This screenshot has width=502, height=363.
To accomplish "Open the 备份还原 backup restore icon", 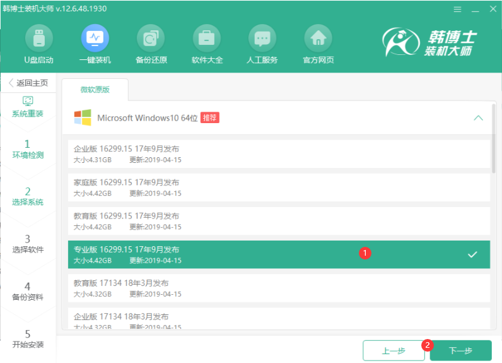I will tap(151, 39).
